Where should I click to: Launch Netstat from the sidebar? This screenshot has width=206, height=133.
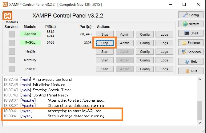pyautogui.click(x=191, y=24)
